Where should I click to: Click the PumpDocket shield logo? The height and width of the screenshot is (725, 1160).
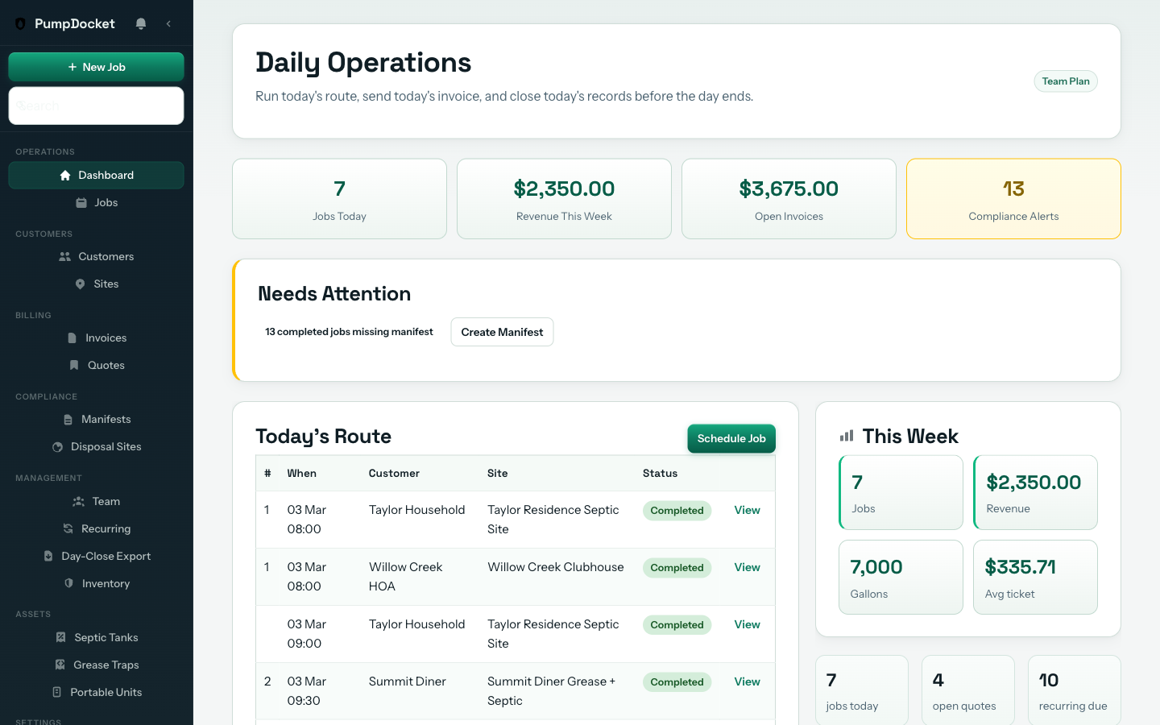click(20, 23)
